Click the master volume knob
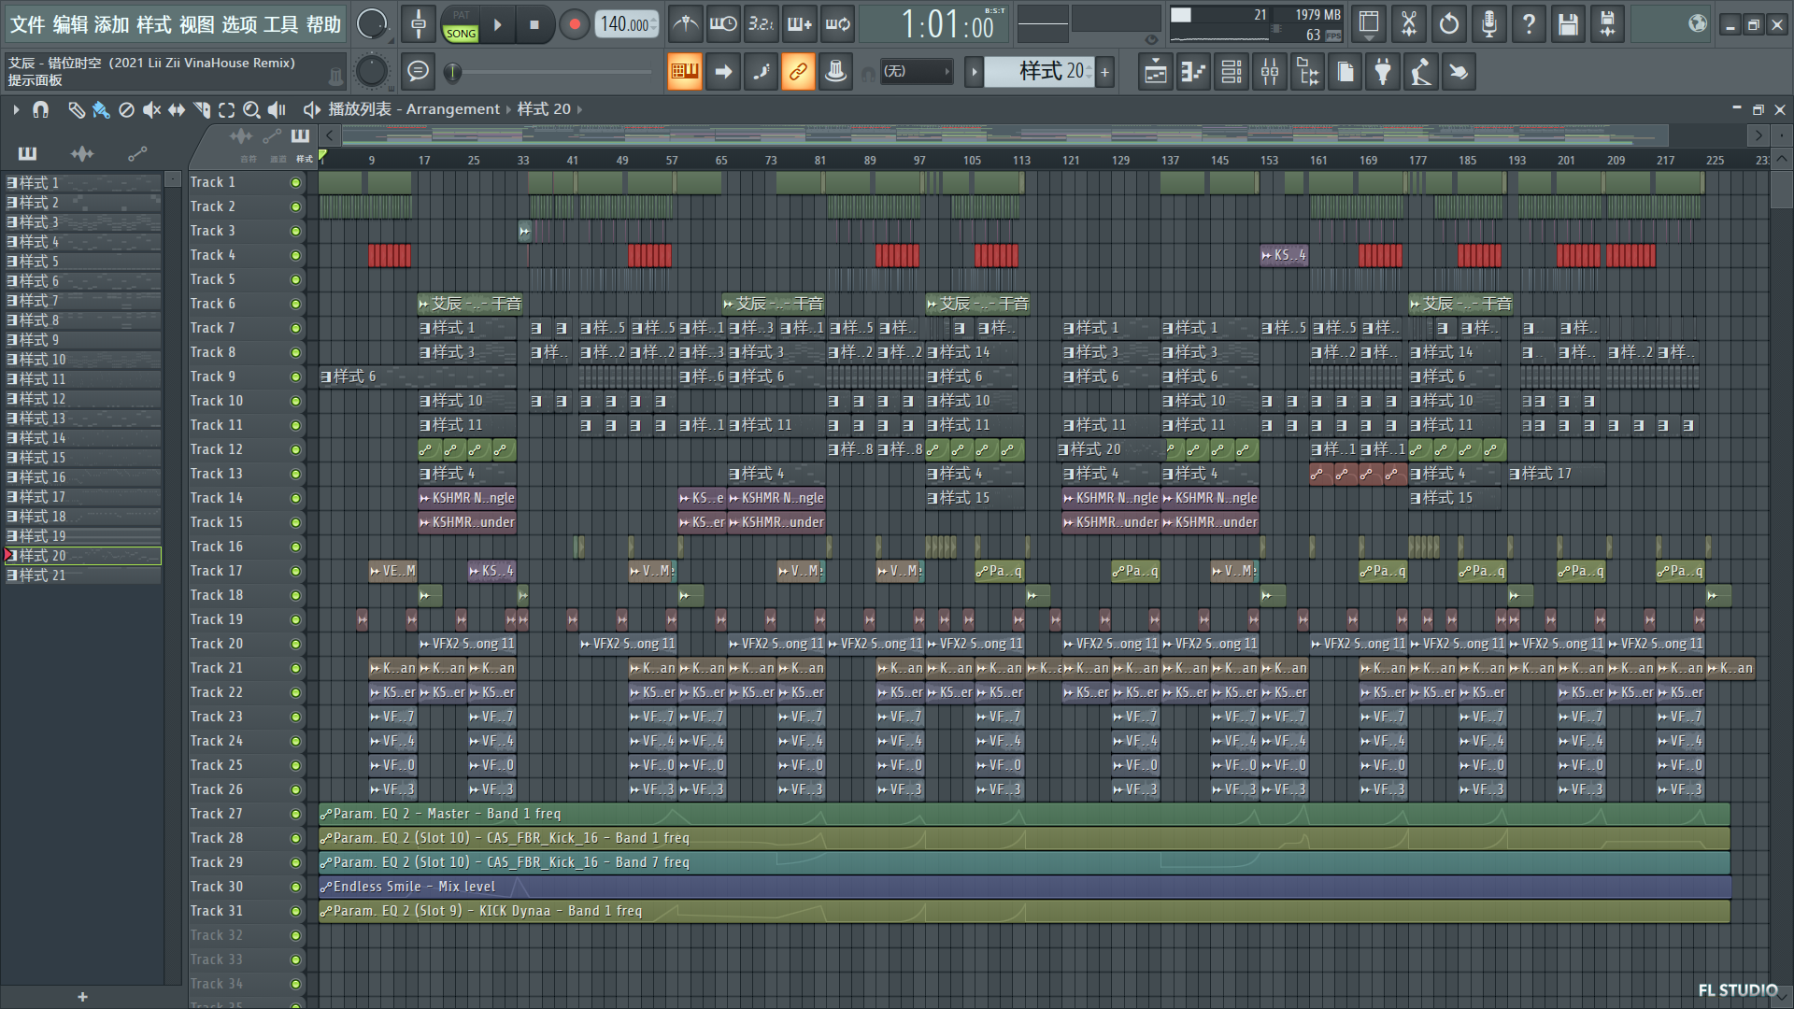 372,24
